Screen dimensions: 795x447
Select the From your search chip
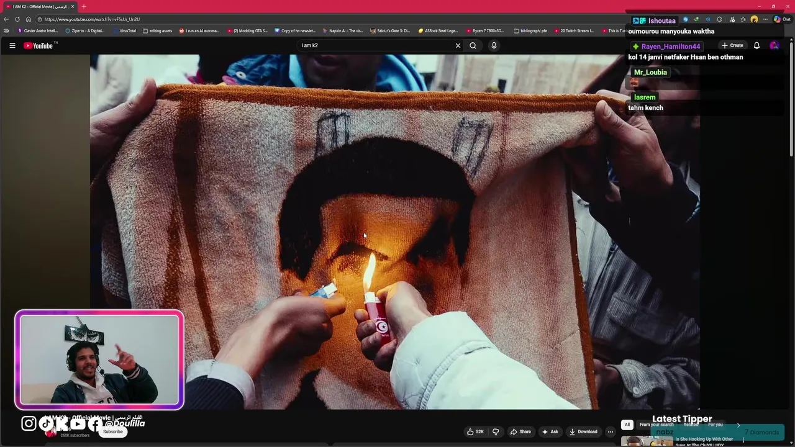pos(656,425)
